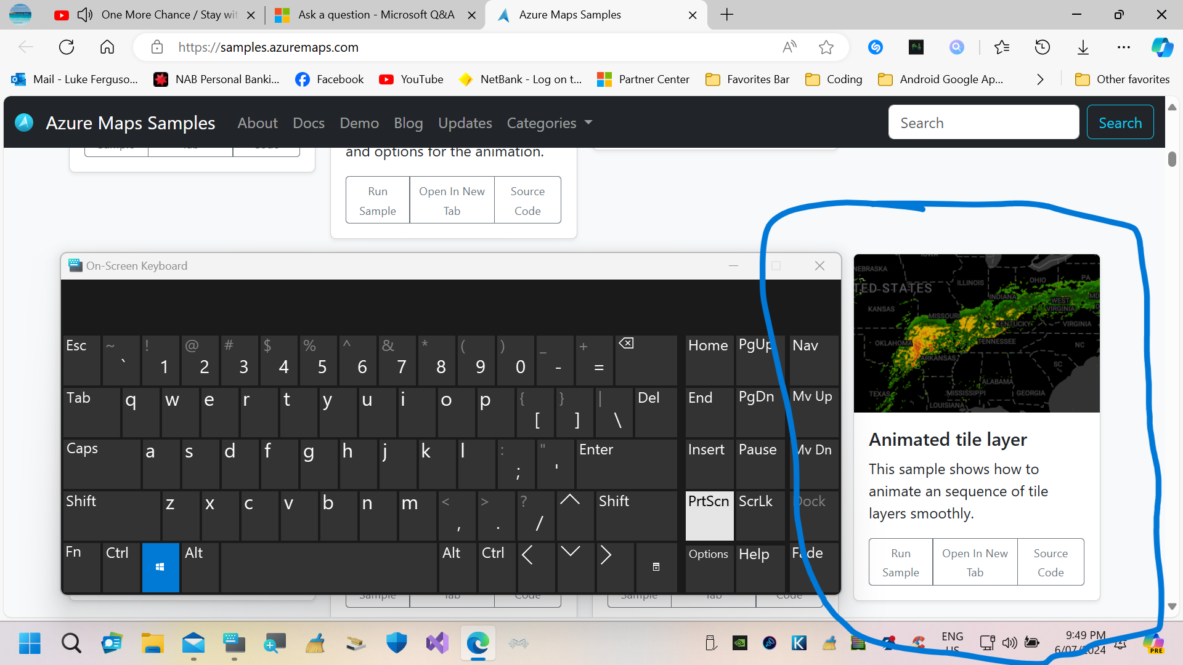
Task: Toggle Caps lock on On-Screen Keyboard
Action: click(x=101, y=464)
